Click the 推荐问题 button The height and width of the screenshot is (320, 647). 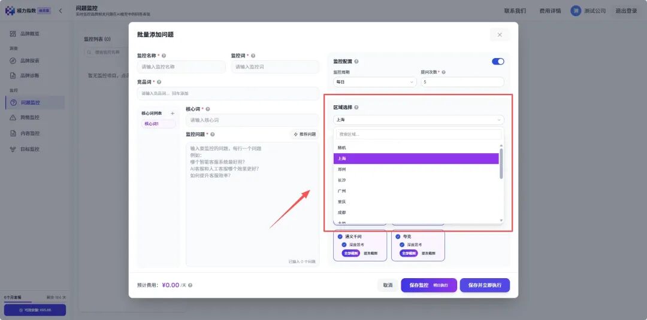304,134
